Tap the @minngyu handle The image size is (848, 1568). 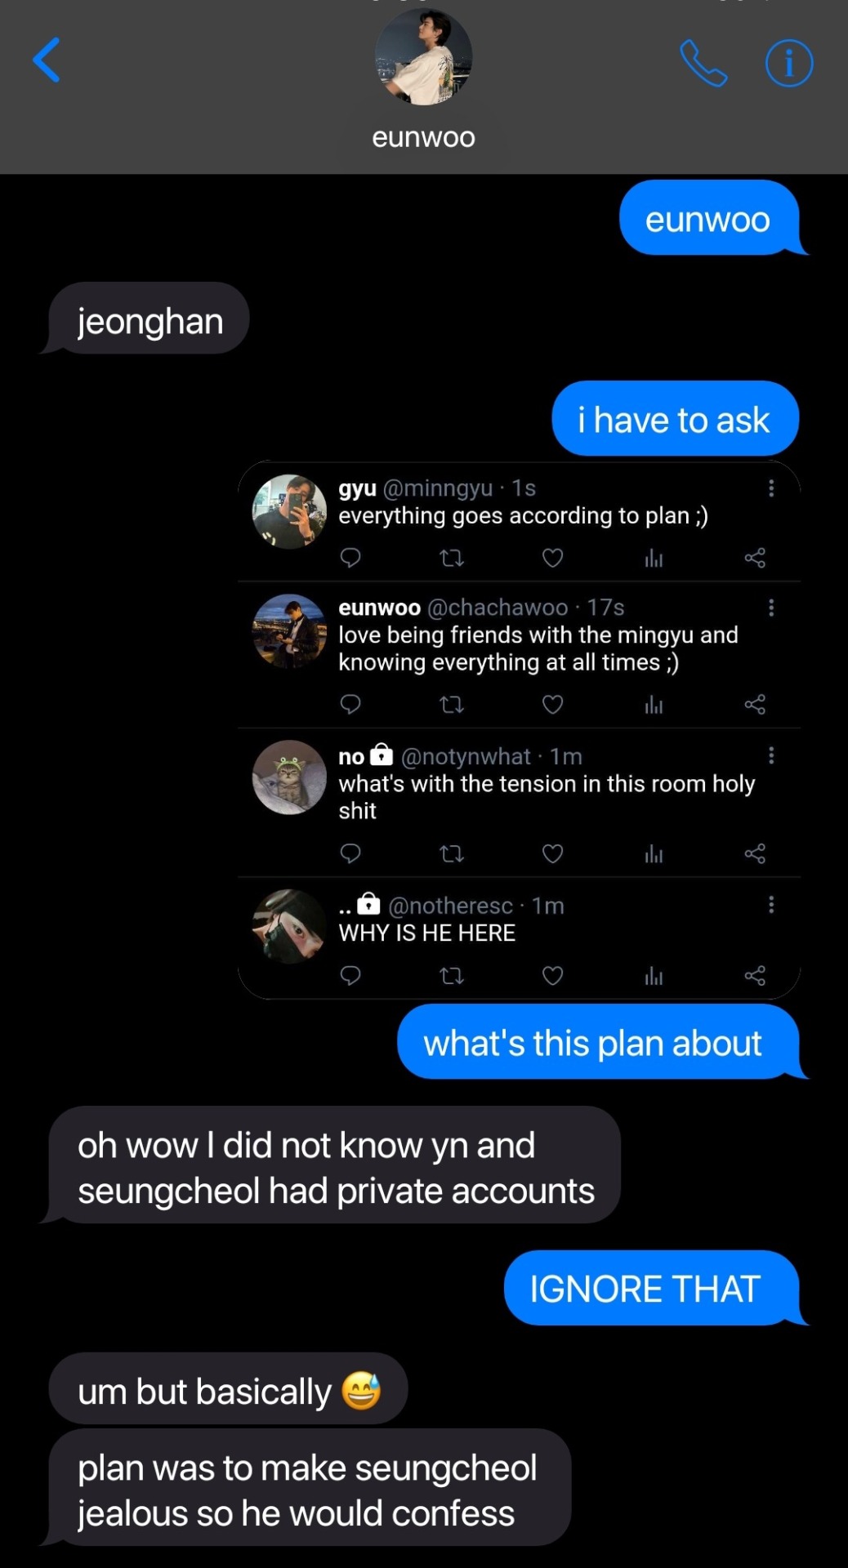[x=437, y=488]
